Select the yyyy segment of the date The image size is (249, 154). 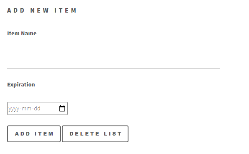pyautogui.click(x=14, y=109)
